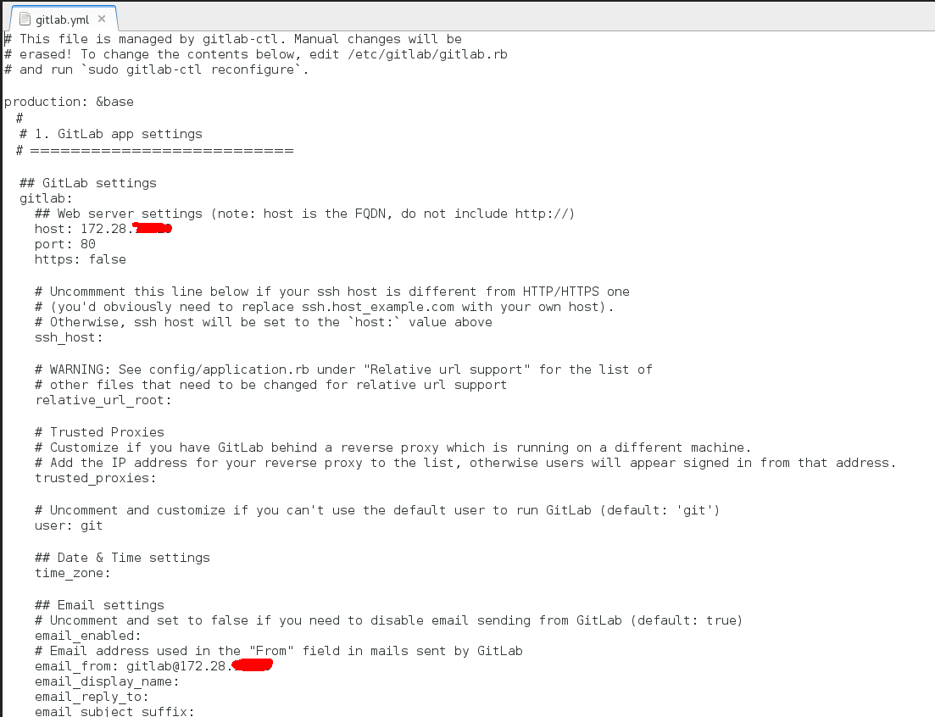Click the '## GitLab settings' comment heading
The height and width of the screenshot is (717, 935).
[88, 184]
